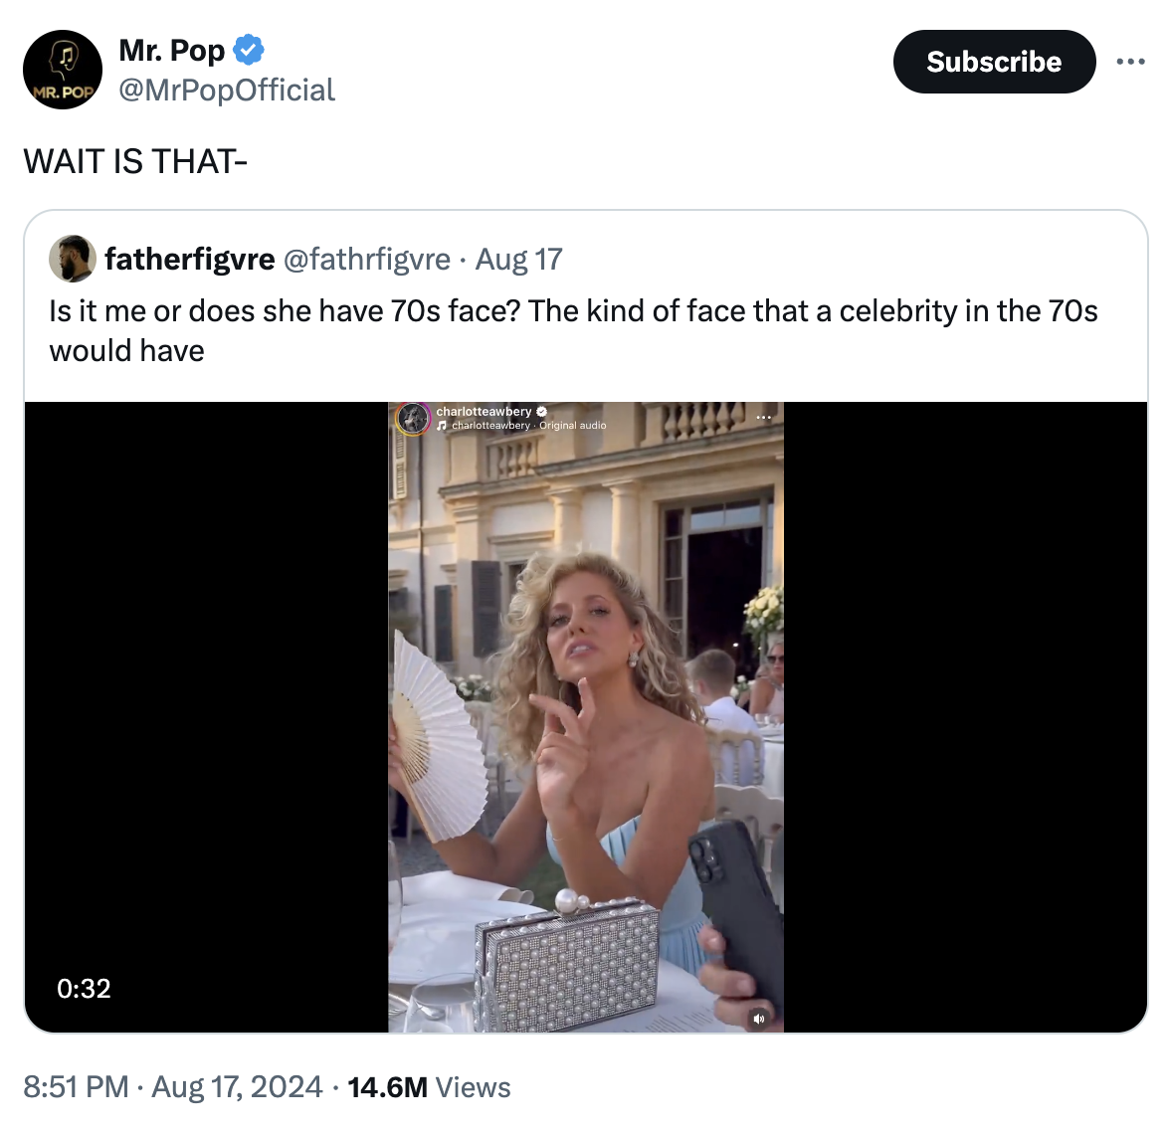Open the tweet overflow menu via the ellipsis
The width and height of the screenshot is (1168, 1134).
pos(1130,61)
